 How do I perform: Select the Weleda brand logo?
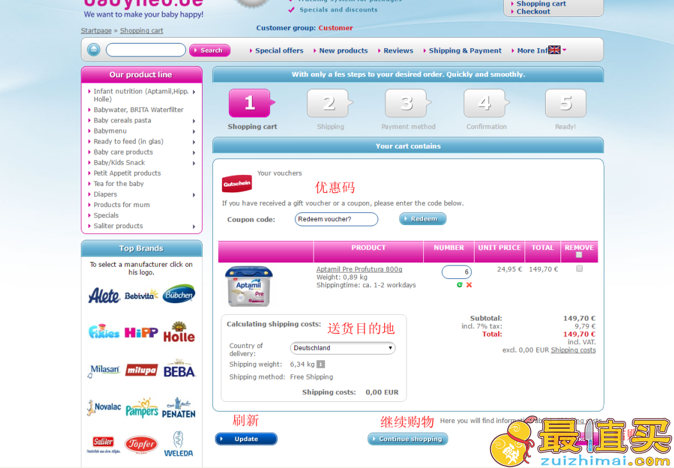[x=178, y=444]
